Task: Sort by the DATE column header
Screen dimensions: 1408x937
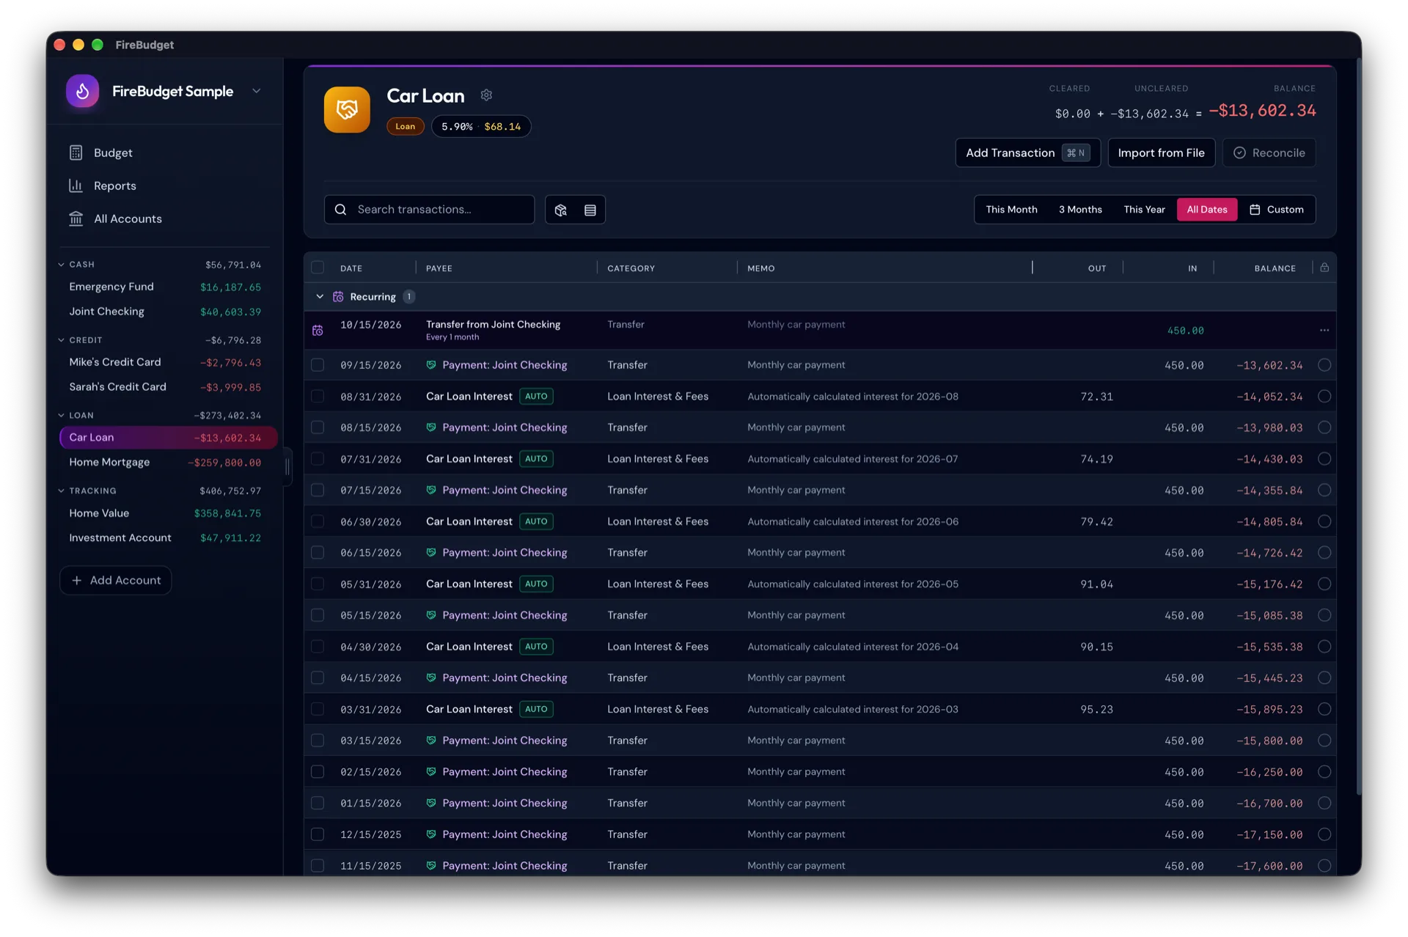Action: [x=351, y=268]
